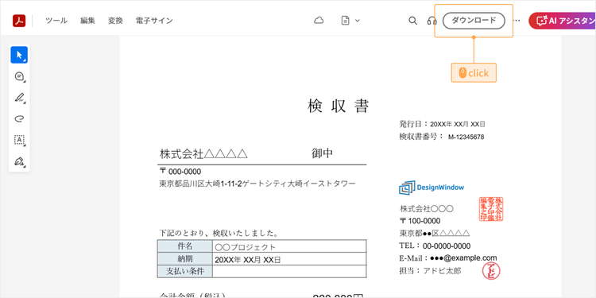Image resolution: width=596 pixels, height=298 pixels.
Task: Open the three-dot more options menu
Action: tap(517, 21)
